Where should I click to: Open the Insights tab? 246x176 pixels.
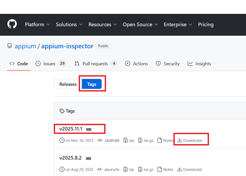coord(199,64)
